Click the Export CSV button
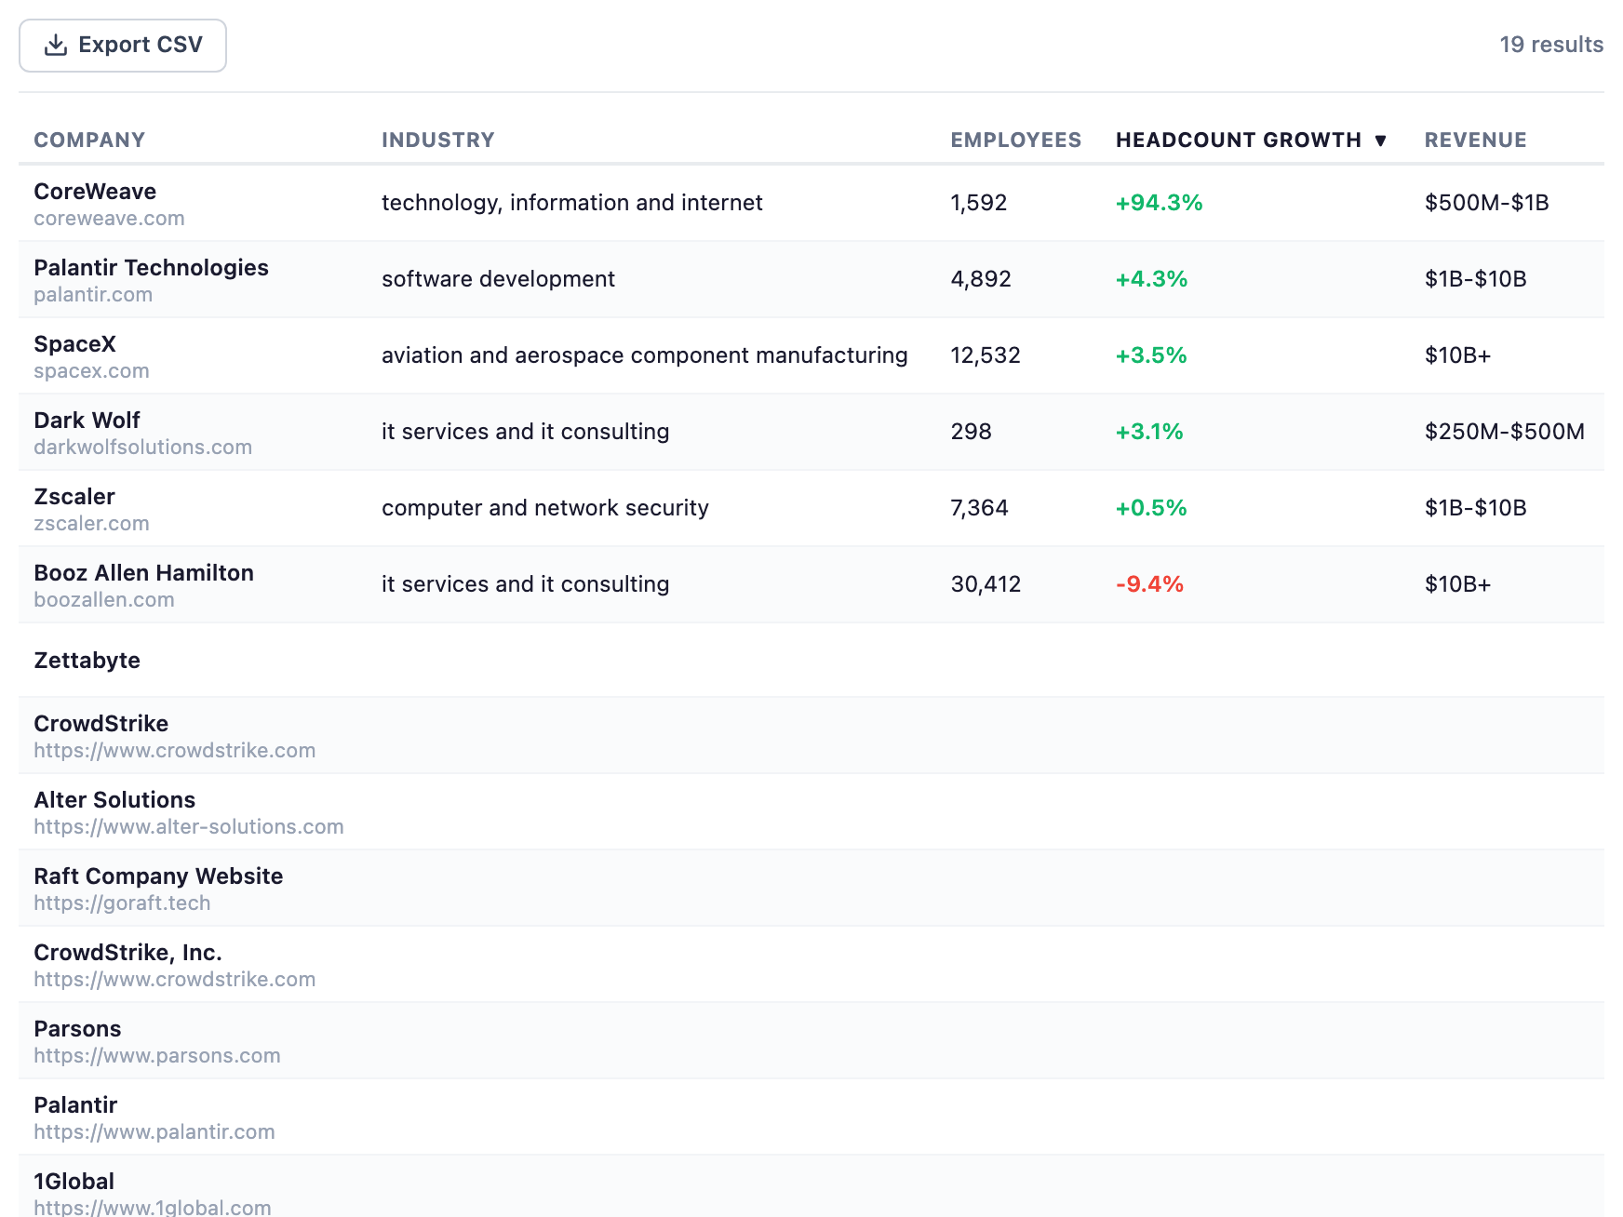This screenshot has width=1623, height=1217. pyautogui.click(x=122, y=44)
